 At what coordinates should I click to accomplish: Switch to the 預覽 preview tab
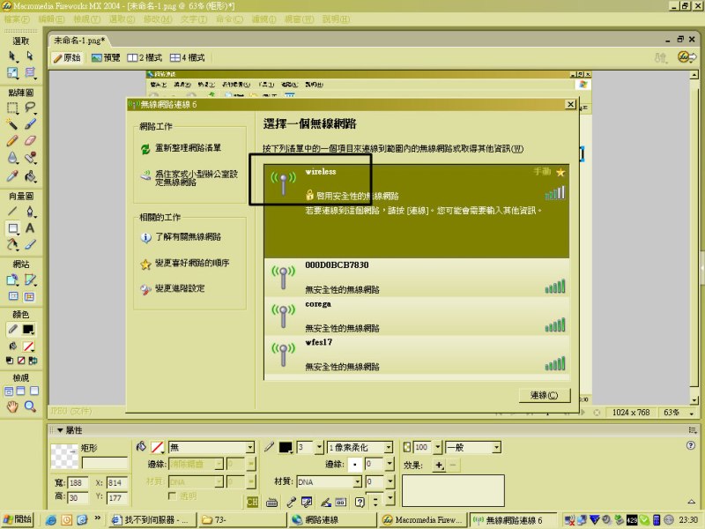106,57
